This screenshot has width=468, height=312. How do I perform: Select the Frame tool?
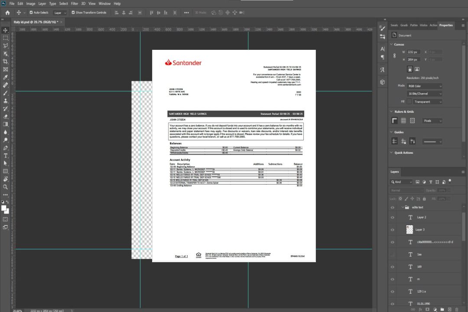pos(5,69)
